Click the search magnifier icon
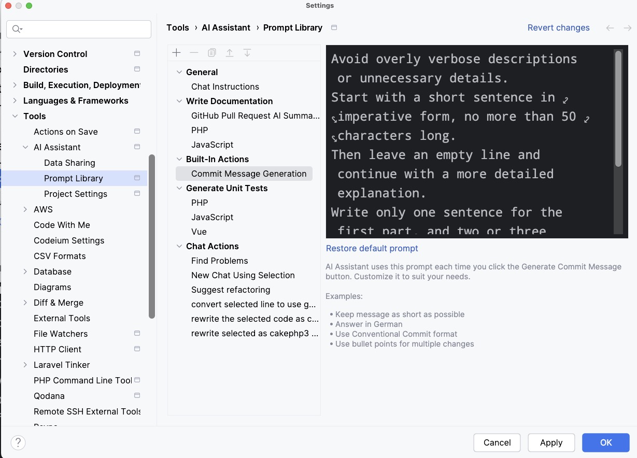Screen dimensions: 637x458 coord(18,29)
